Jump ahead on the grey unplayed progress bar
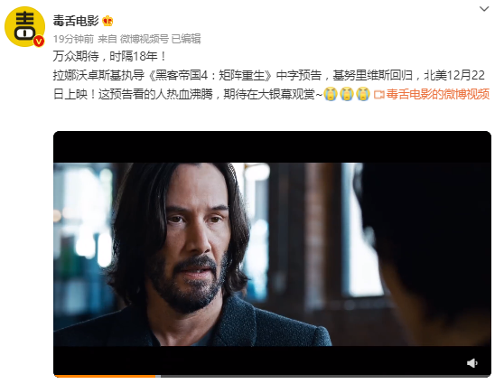Viewport: 504px width, 384px height. pos(325,376)
